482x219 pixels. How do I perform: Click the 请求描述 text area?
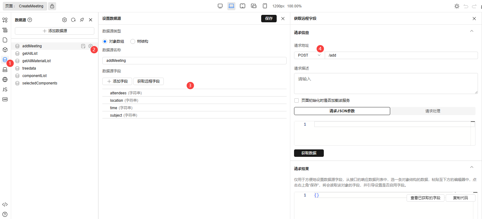coord(386,84)
